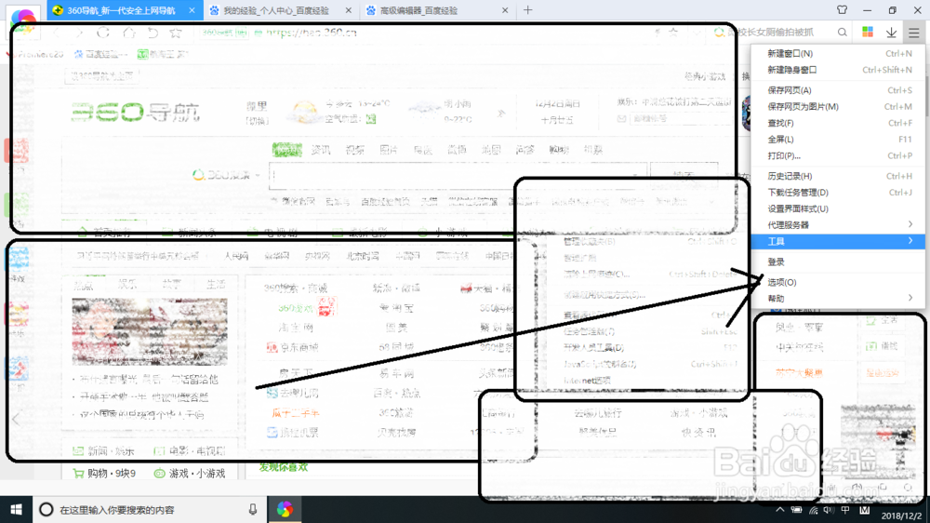The height and width of the screenshot is (523, 930).
Task: Expand 代理服务器 submenu arrow
Action: 910,224
